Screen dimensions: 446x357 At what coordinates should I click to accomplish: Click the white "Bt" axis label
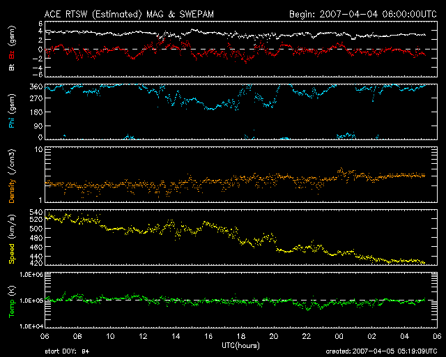[x=12, y=67]
